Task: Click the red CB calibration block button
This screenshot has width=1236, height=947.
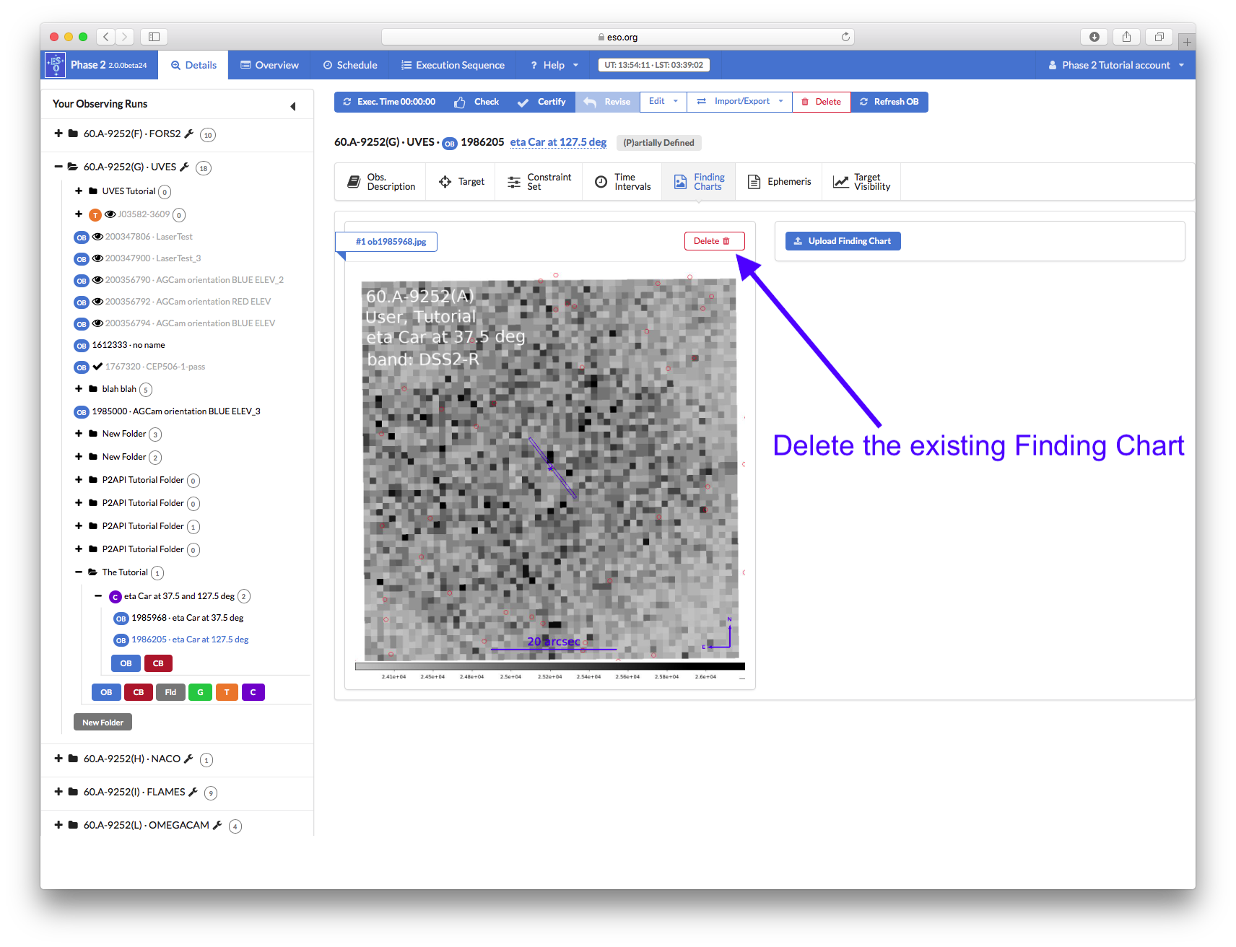Action: [x=139, y=692]
